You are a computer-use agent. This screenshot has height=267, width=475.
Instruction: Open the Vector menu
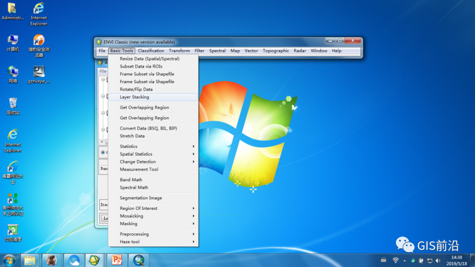click(251, 51)
